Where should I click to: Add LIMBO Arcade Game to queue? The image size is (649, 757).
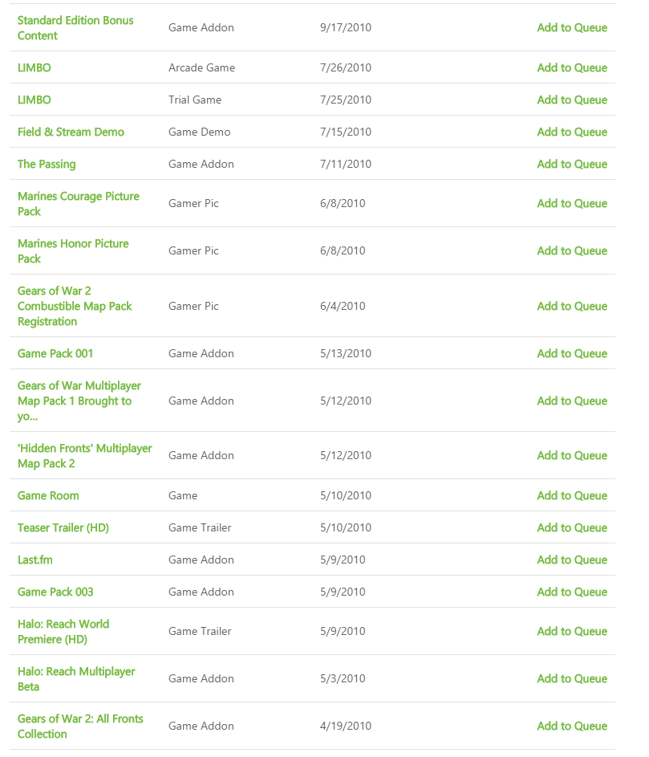572,67
